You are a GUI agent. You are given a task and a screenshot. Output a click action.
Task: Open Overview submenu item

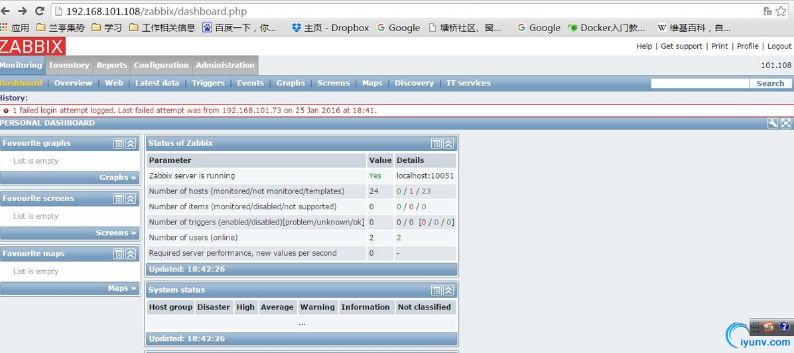click(x=74, y=83)
